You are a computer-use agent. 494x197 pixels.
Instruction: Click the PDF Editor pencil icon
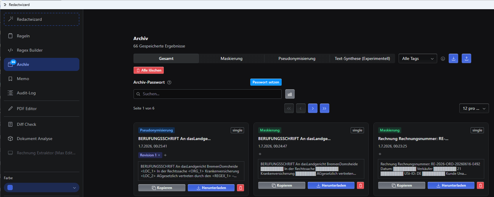tap(10, 109)
